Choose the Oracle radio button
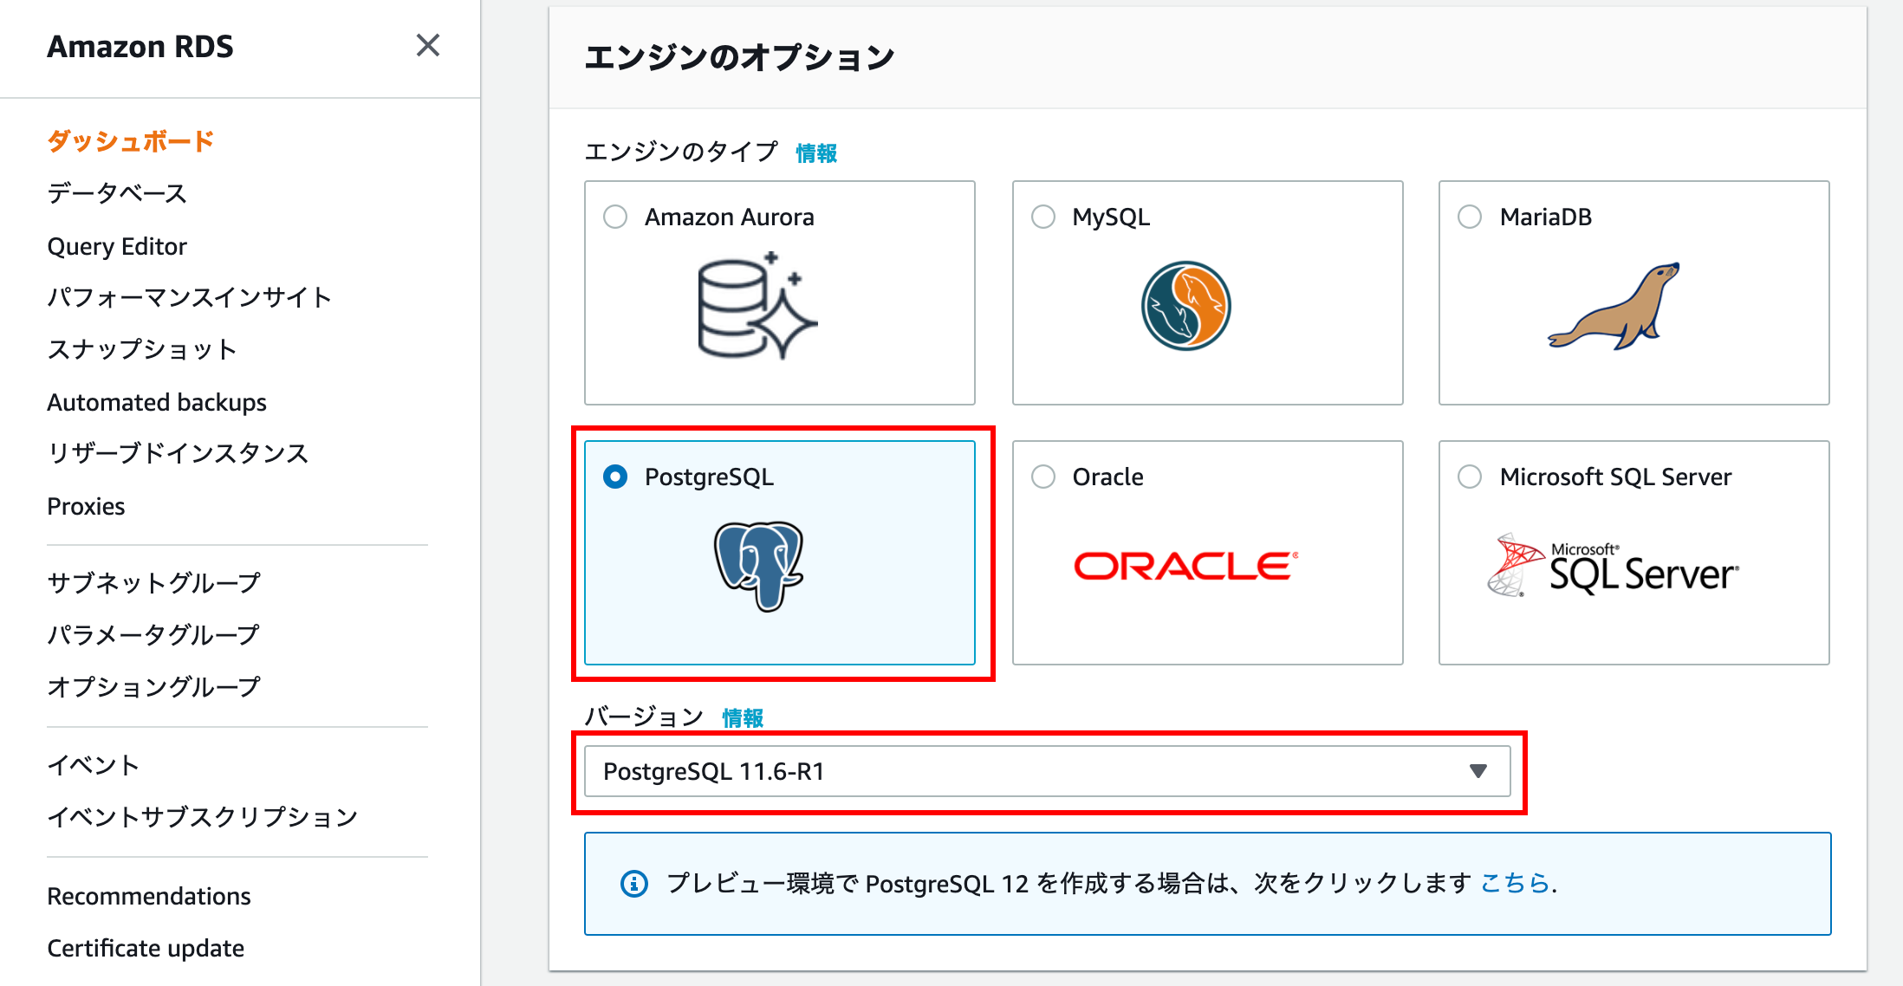 point(1043,477)
